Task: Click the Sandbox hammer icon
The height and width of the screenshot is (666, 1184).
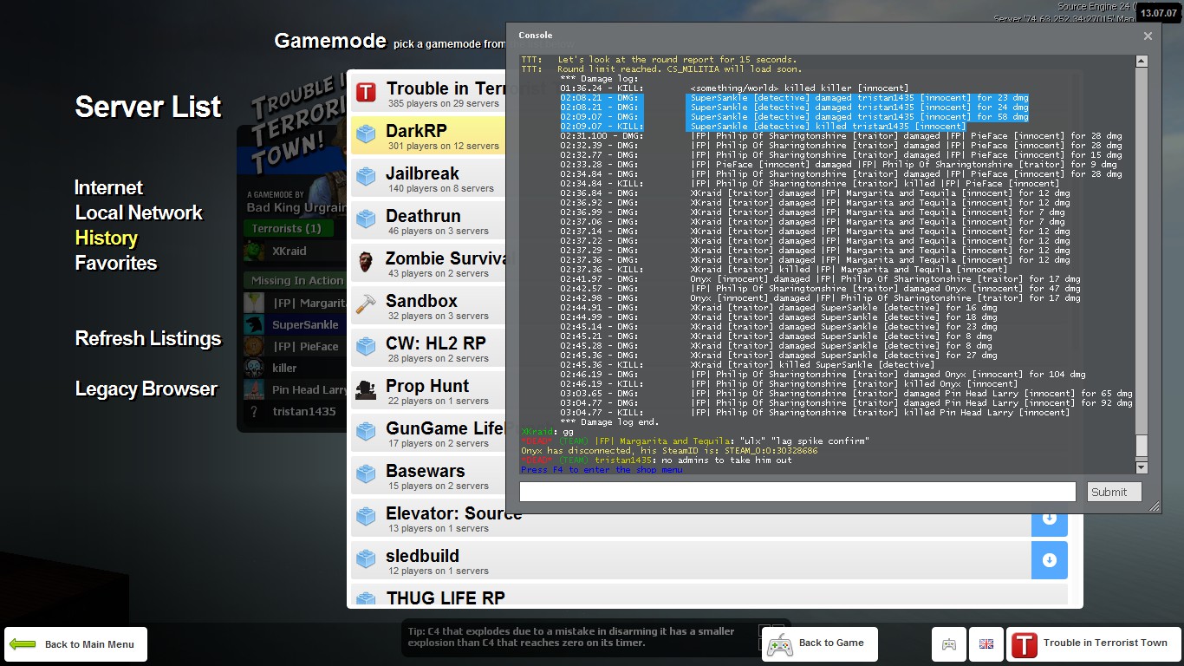Action: (x=366, y=304)
